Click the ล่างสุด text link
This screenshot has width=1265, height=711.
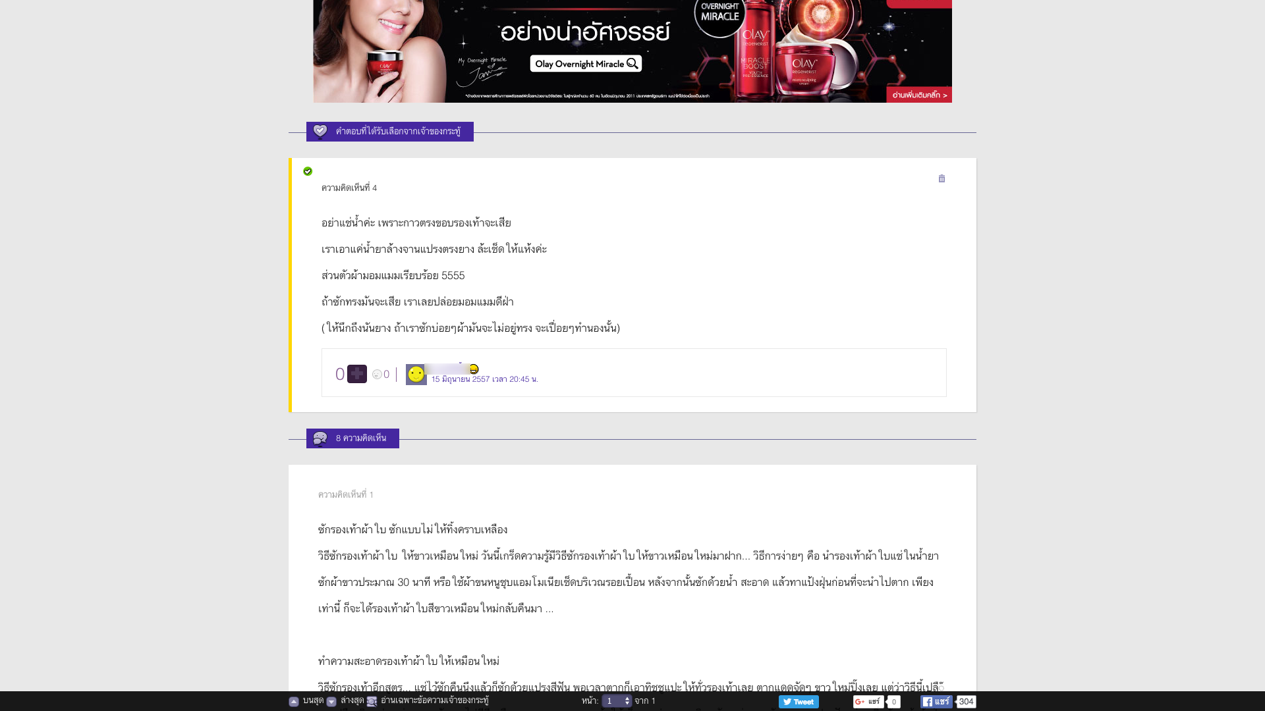352,700
